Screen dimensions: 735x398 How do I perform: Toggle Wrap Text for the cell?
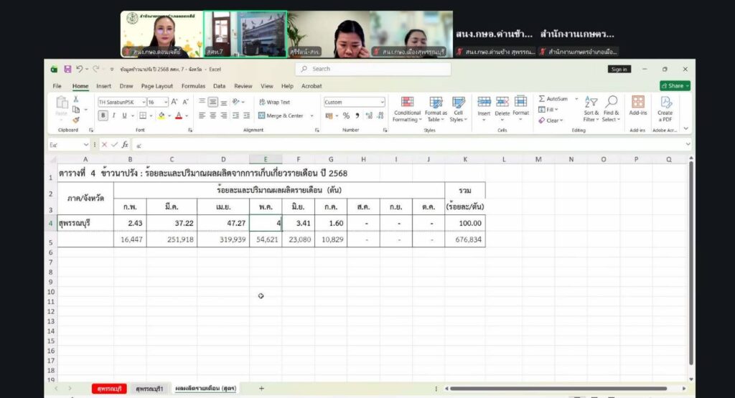tap(274, 103)
